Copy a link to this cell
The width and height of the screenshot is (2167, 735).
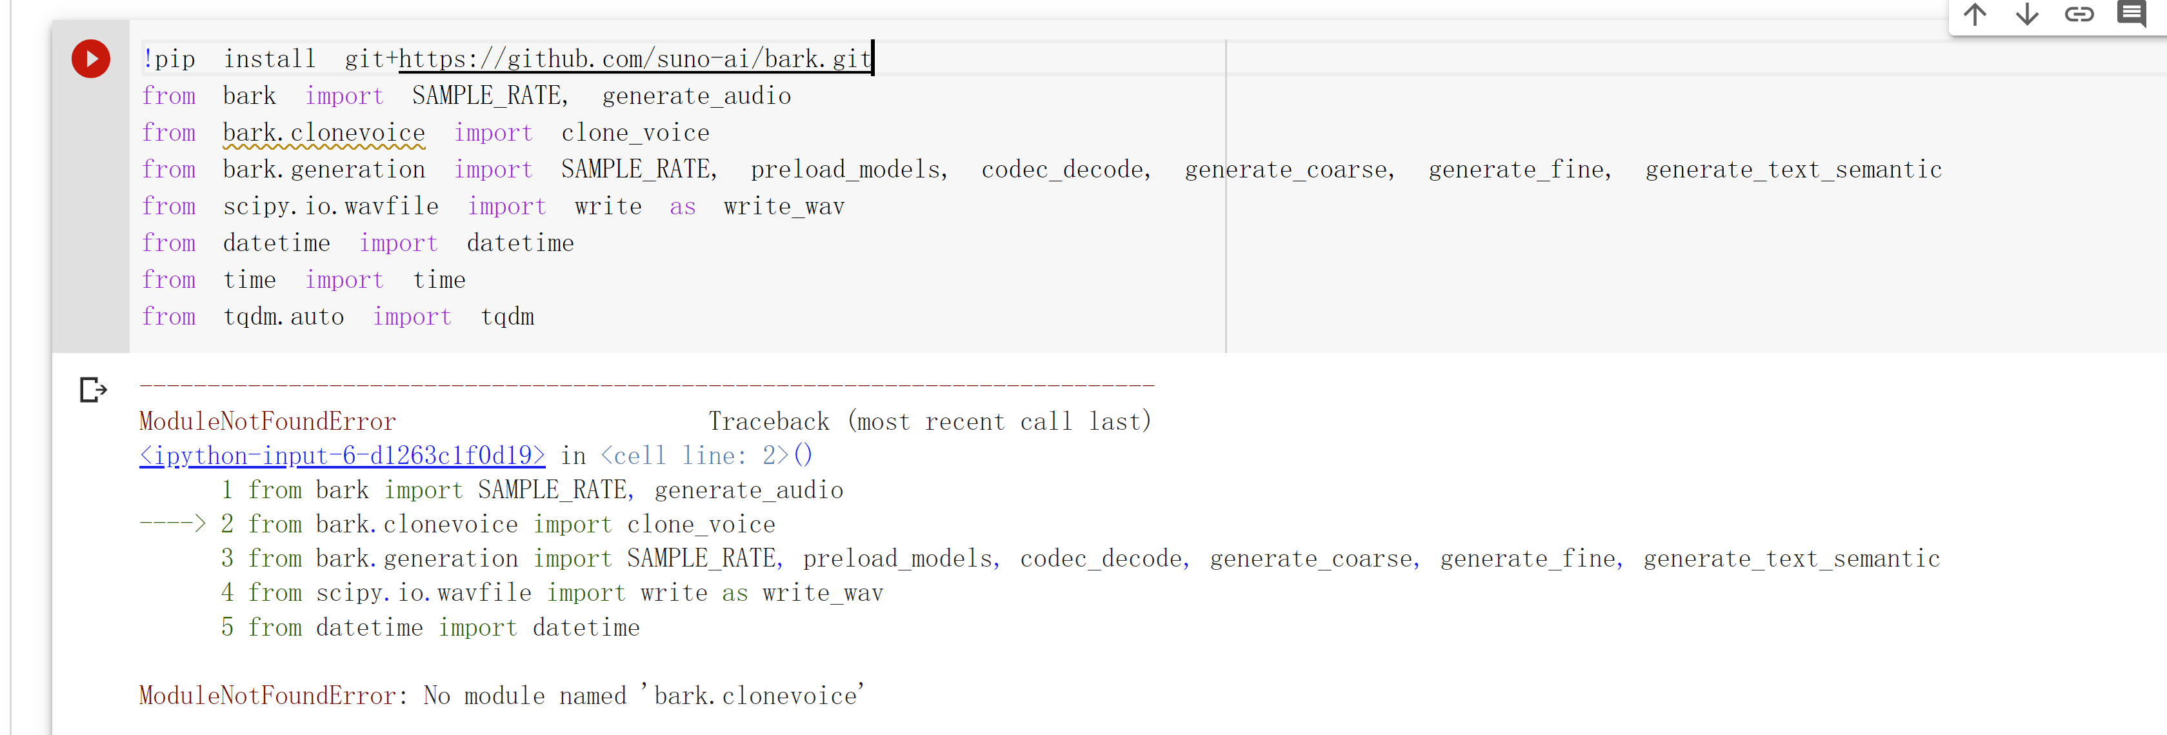pos(2079,14)
